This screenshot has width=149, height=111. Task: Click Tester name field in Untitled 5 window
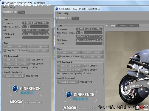[x=35, y=37]
